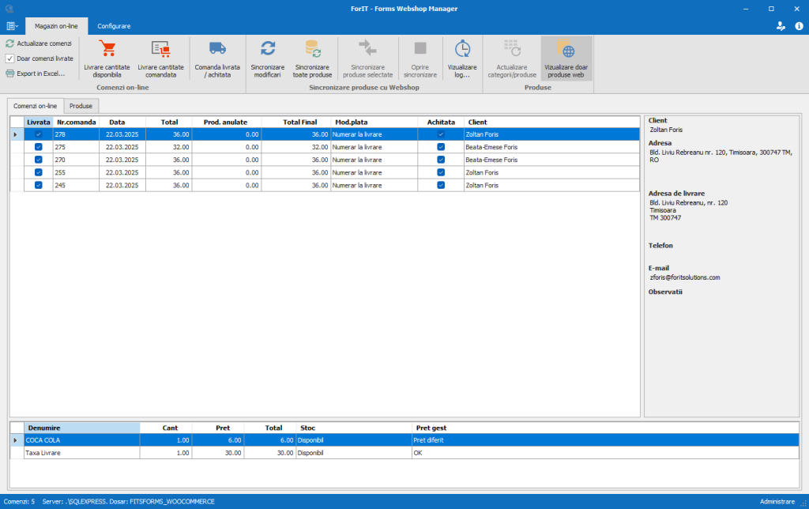
Task: Click the Livrare cantitate disponibila cart icon
Action: point(106,49)
